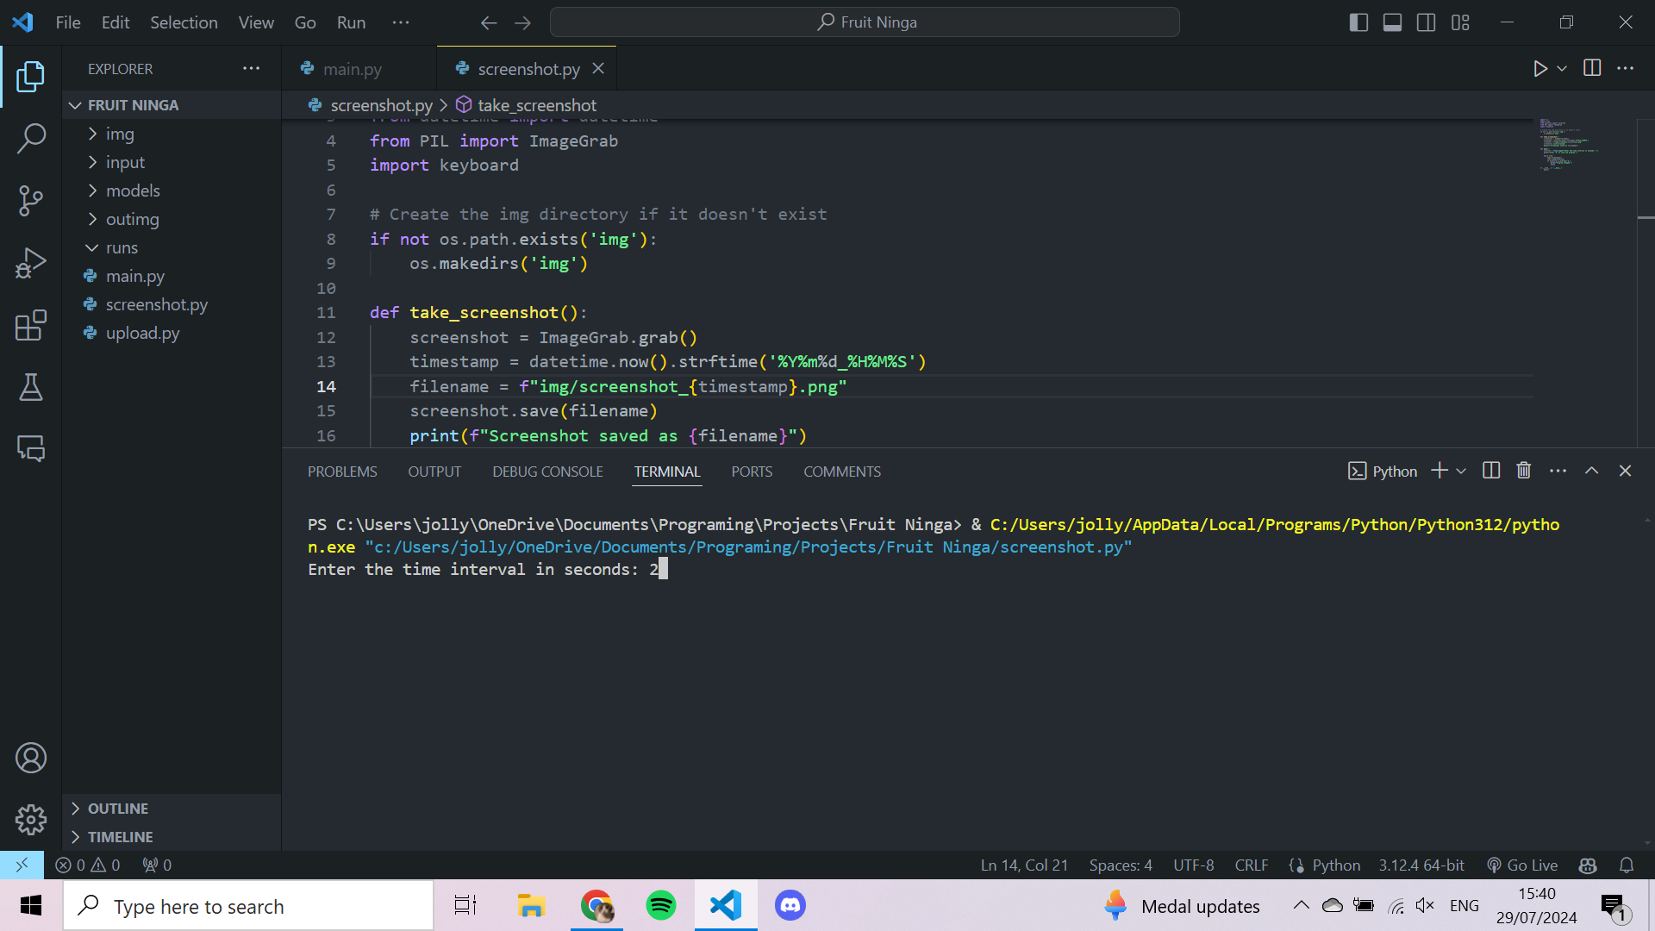
Task: Collapse the runs folder
Action: pyautogui.click(x=171, y=247)
